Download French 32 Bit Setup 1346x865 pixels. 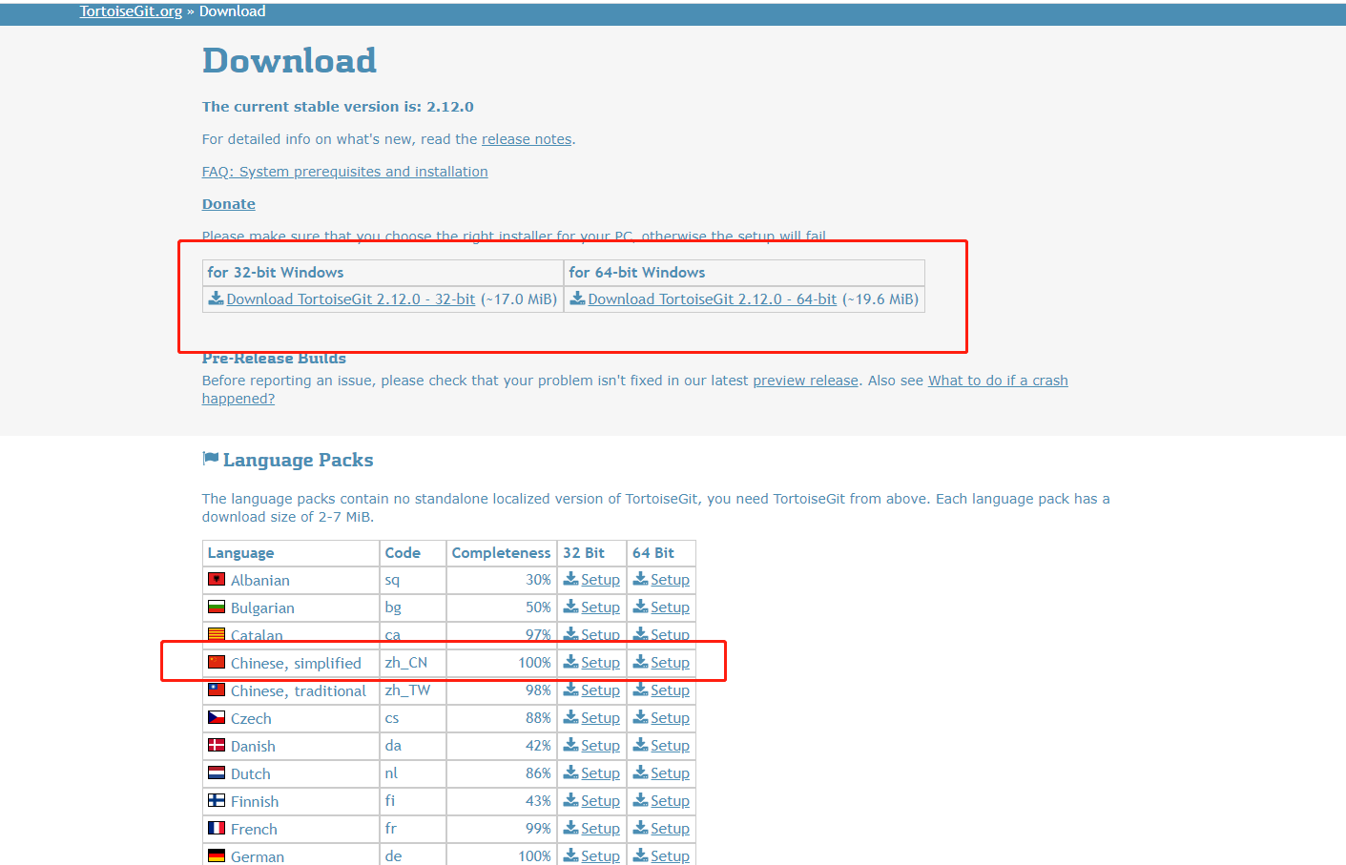(600, 829)
